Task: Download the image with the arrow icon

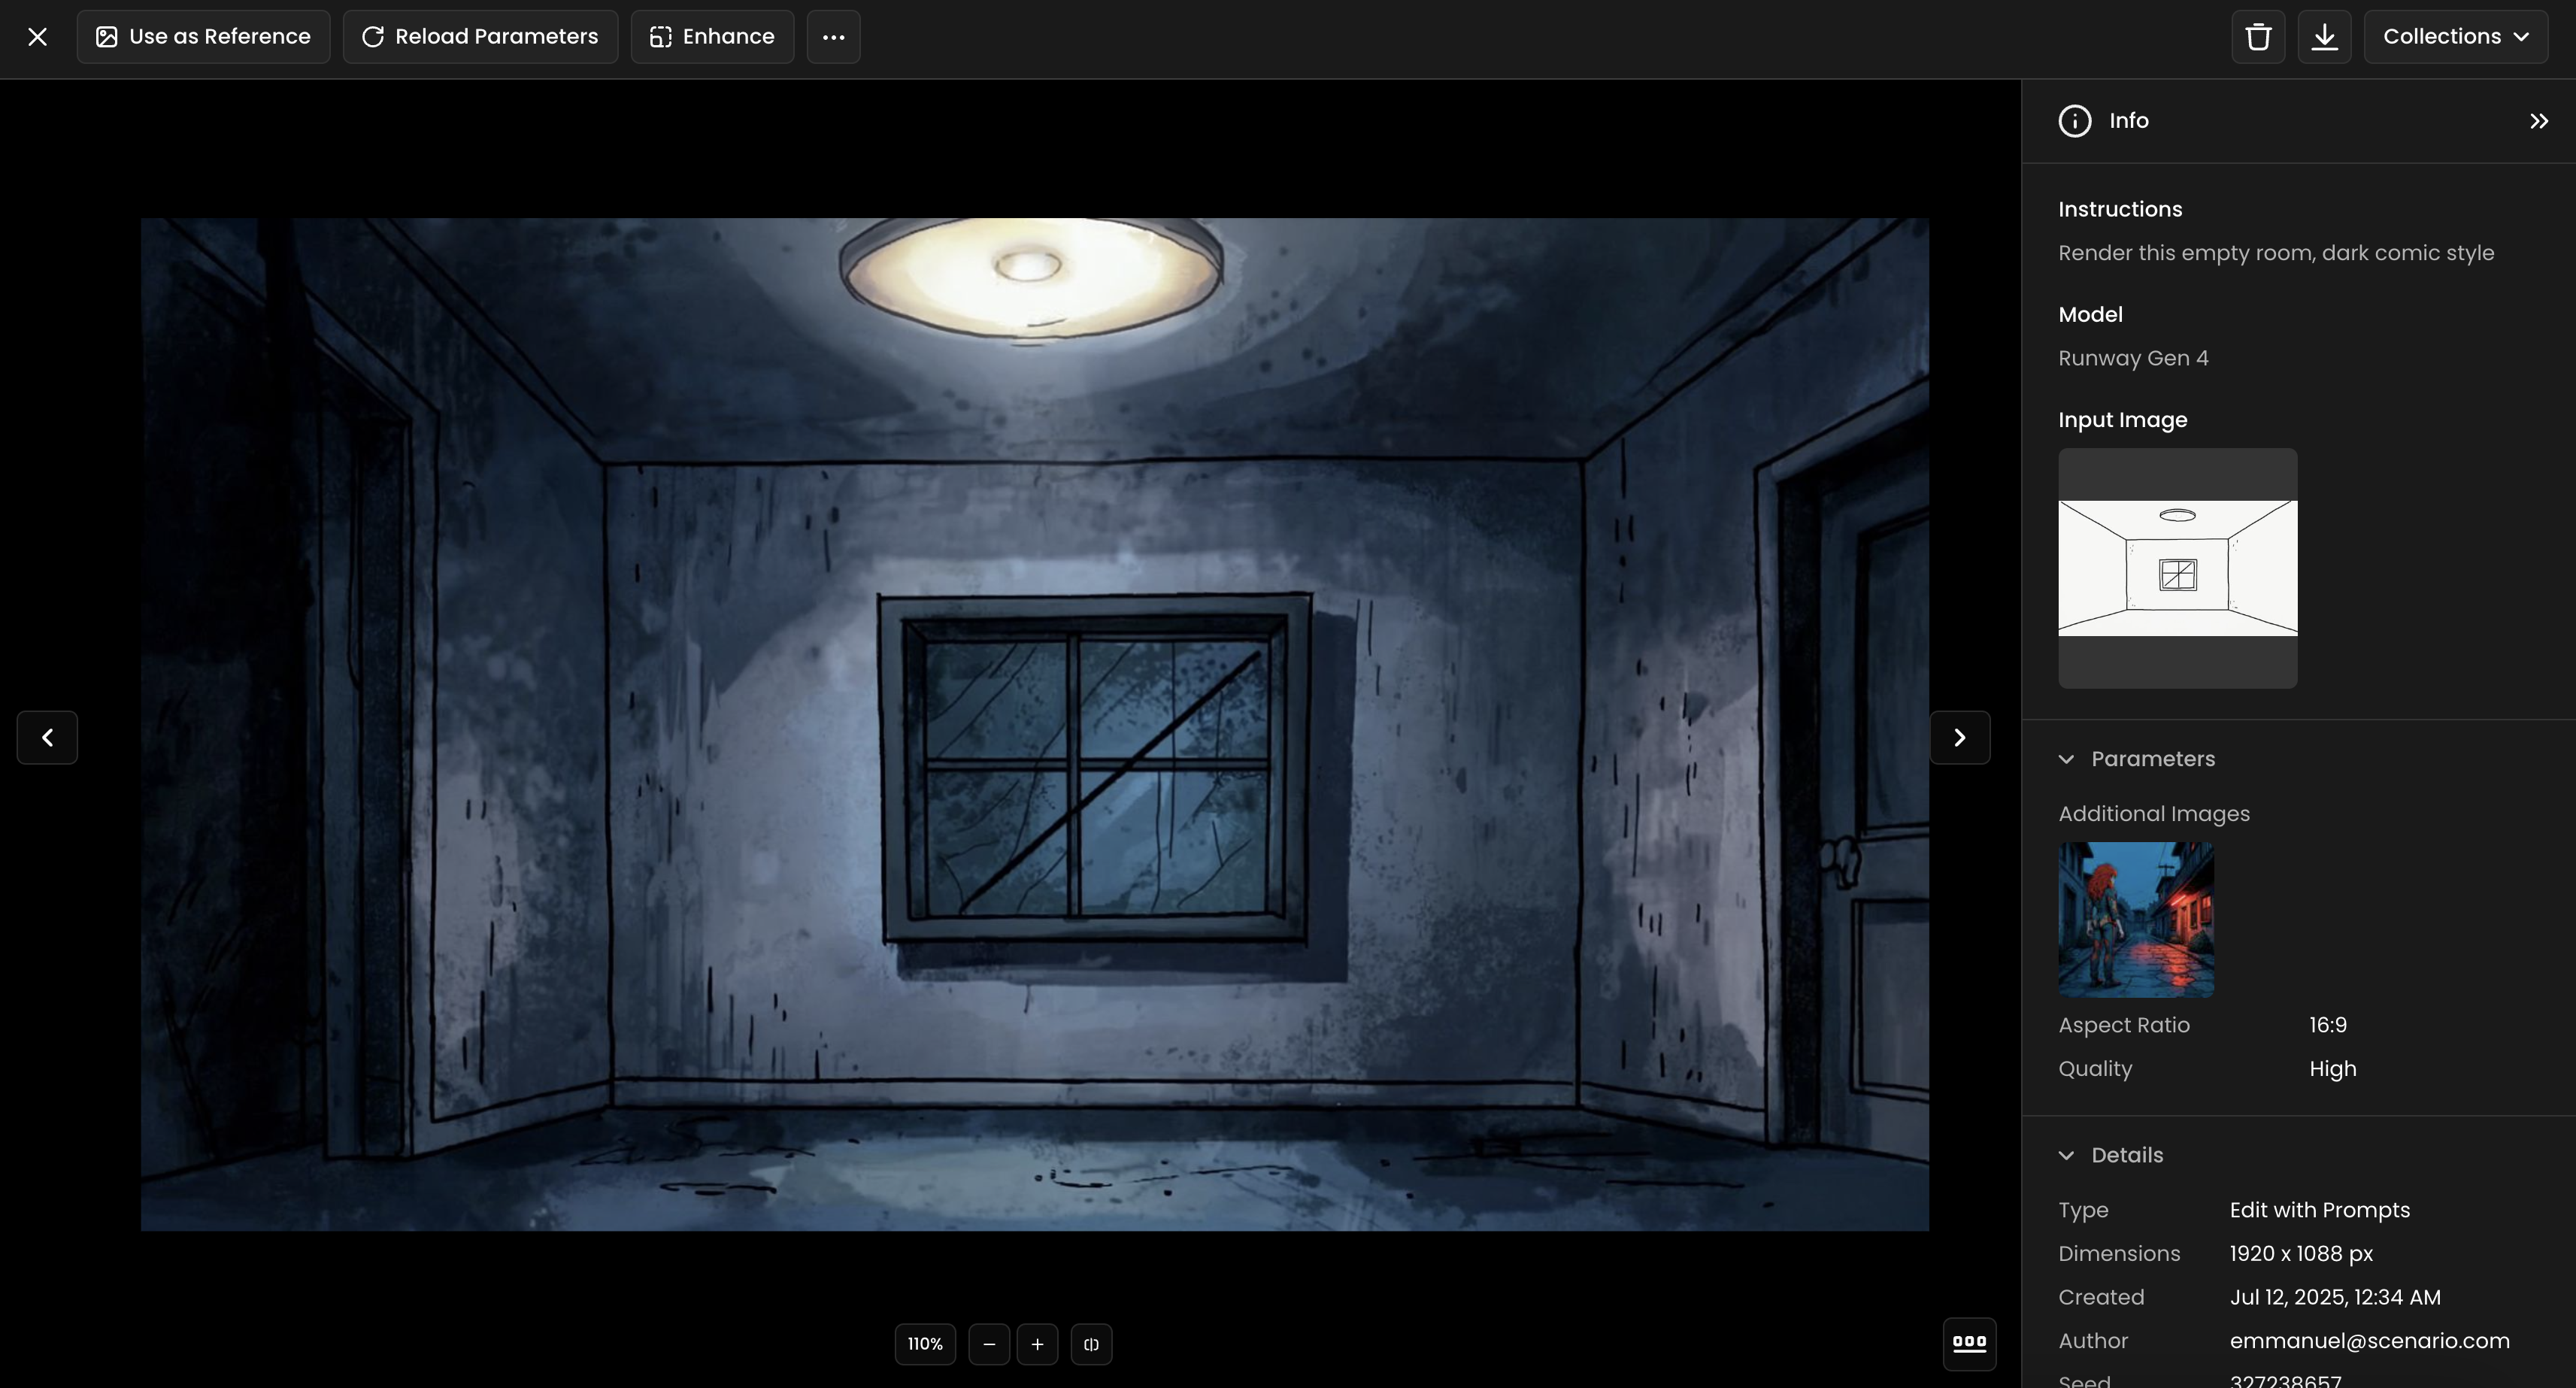Action: [x=2324, y=37]
